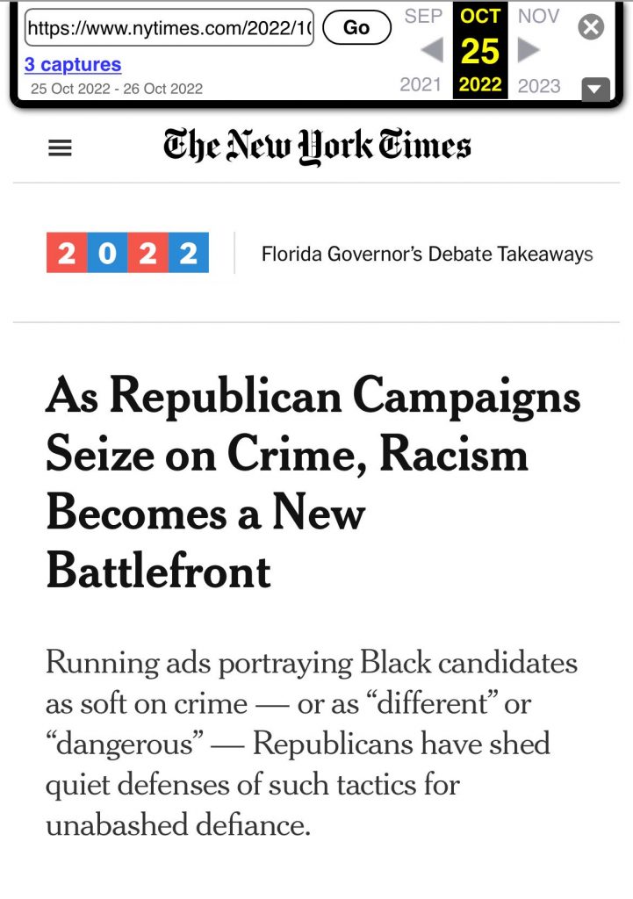Open the New York Times hamburger menu

click(60, 147)
